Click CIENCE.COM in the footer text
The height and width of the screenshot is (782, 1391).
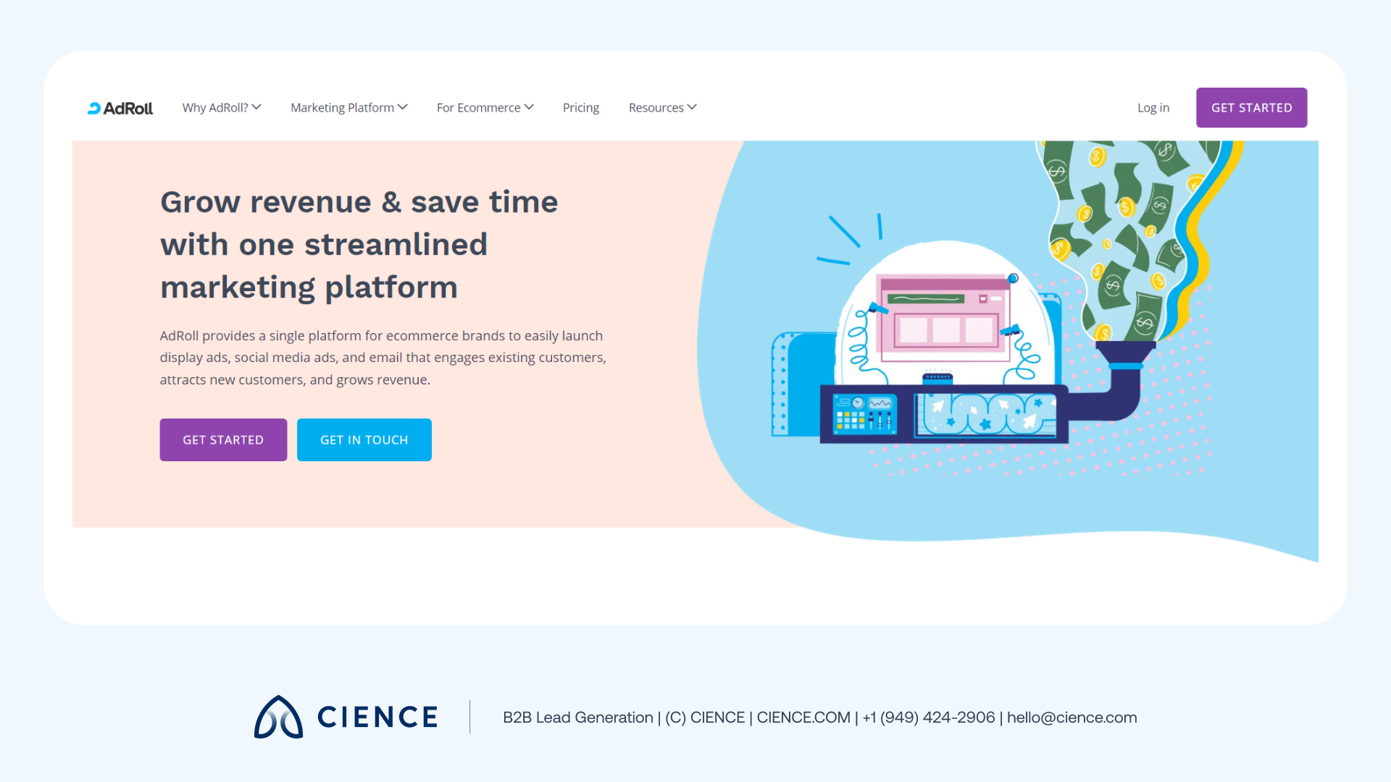click(803, 717)
